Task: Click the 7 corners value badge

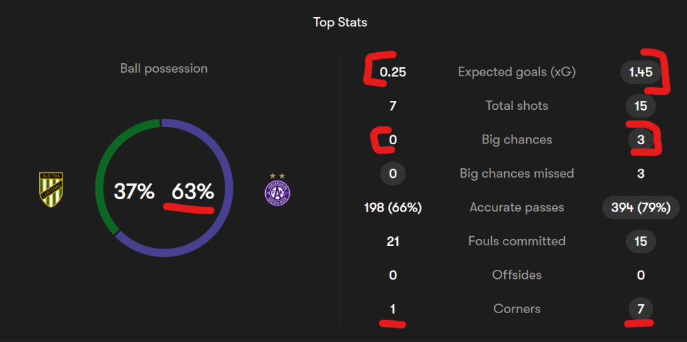Action: 640,309
